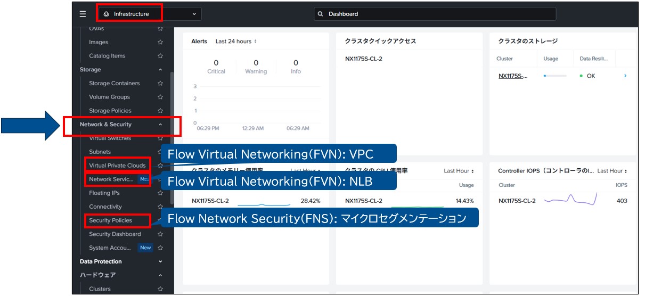Open the NX1175S cluster link in storage widget
Image resolution: width=645 pixels, height=296 pixels.
coord(513,76)
